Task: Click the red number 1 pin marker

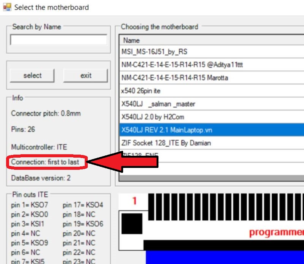Action: tap(134, 201)
